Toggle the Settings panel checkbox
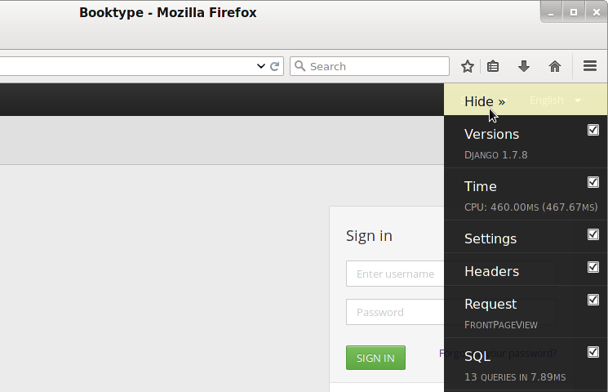This screenshot has height=392, width=608. [x=592, y=234]
